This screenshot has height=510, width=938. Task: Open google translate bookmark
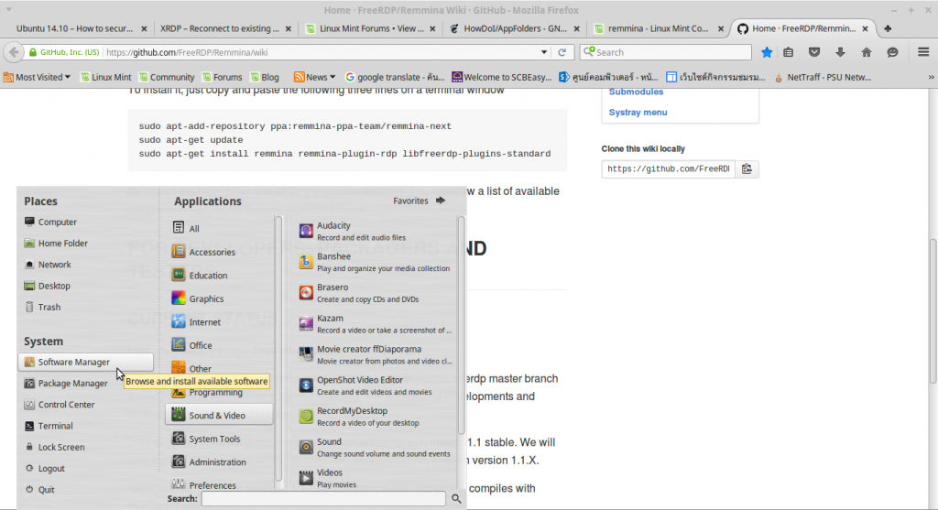tap(395, 77)
